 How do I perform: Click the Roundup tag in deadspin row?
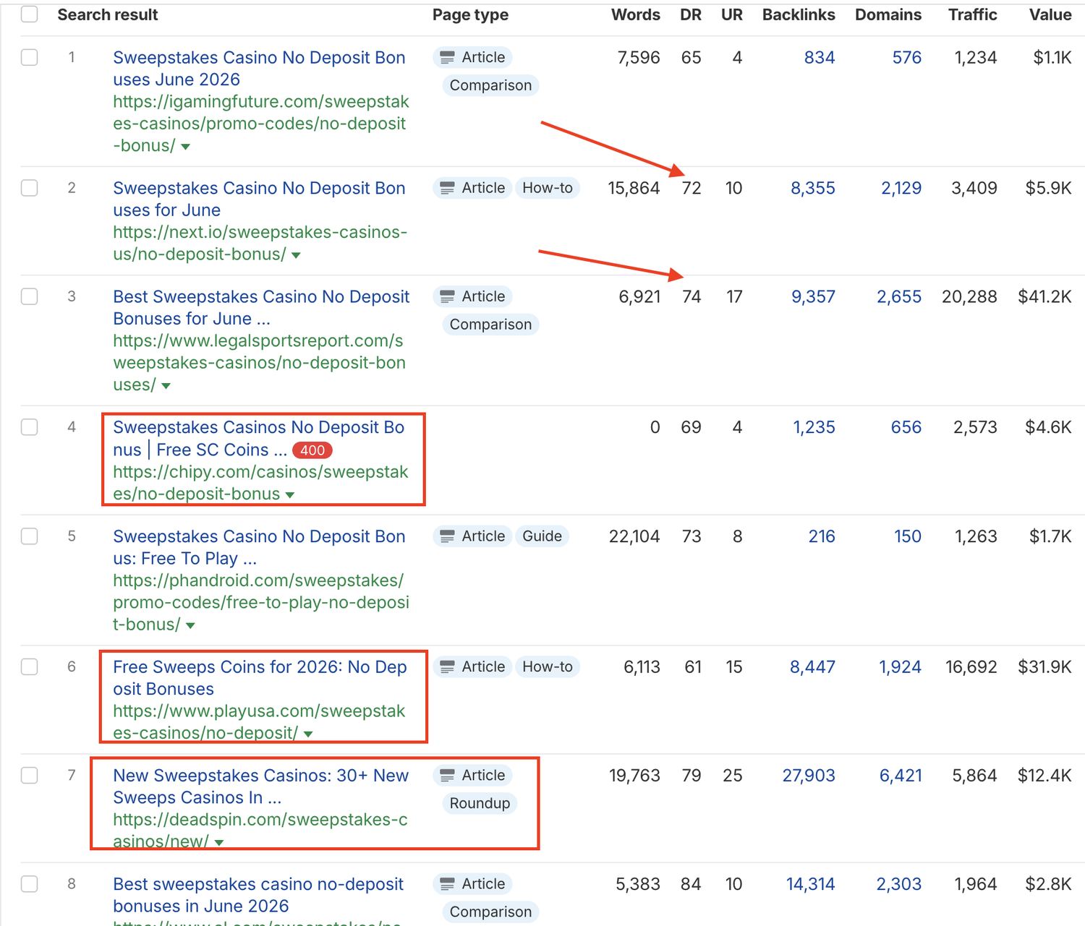click(480, 803)
